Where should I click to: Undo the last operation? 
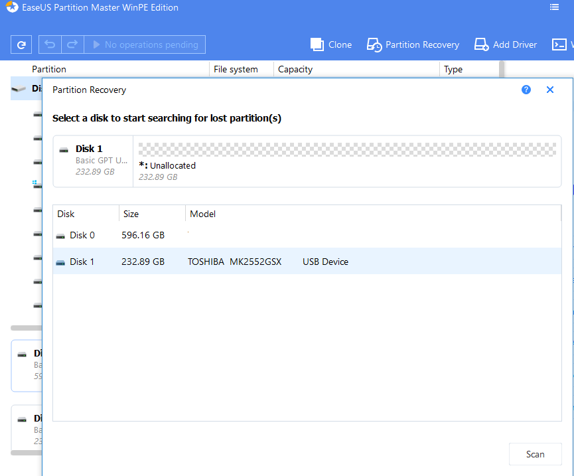(x=50, y=44)
